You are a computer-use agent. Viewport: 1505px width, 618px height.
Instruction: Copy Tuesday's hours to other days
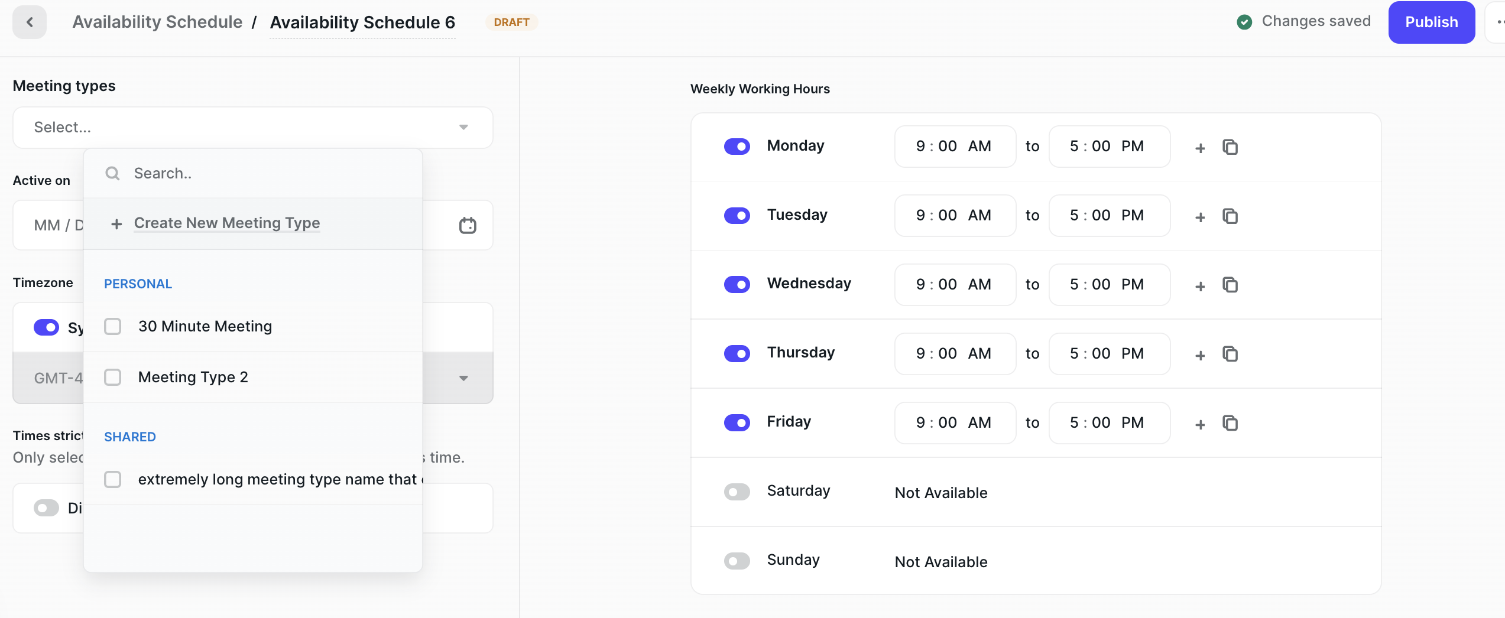click(x=1230, y=216)
